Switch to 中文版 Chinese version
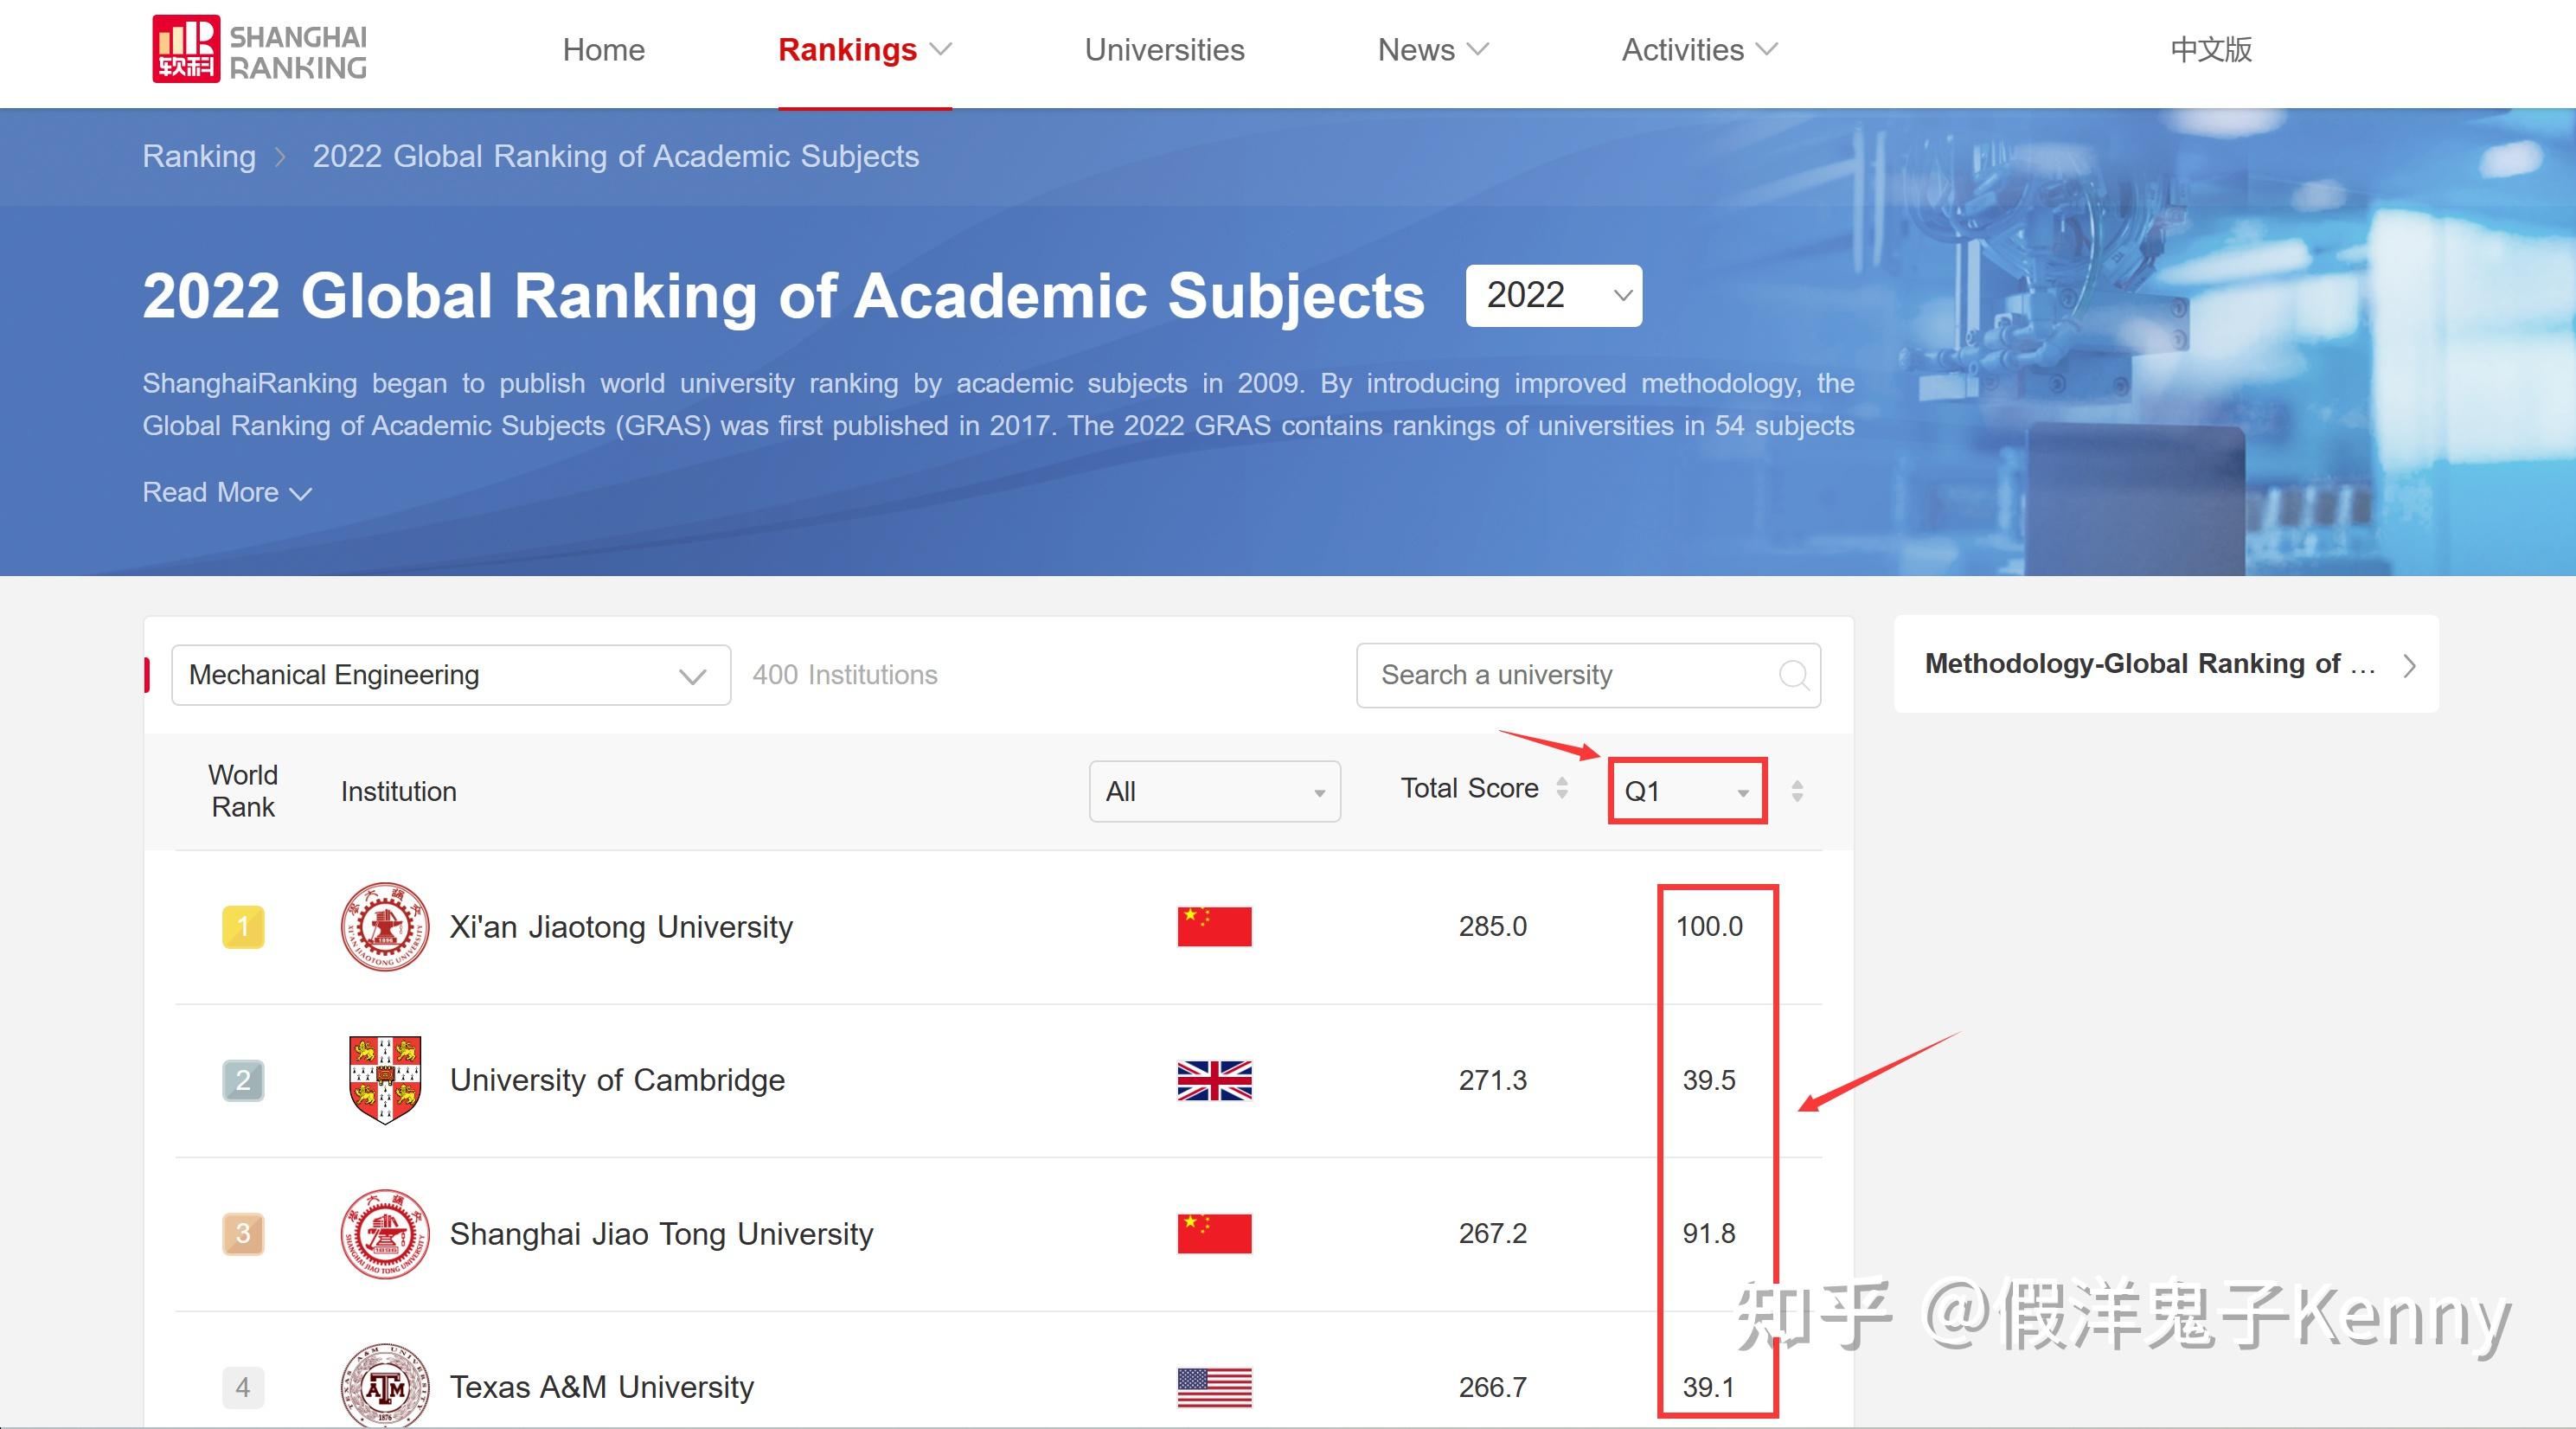Screen dimensions: 2576x1429 click(2209, 50)
